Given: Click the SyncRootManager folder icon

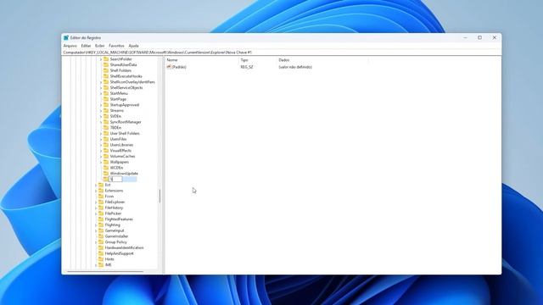Looking at the screenshot, I should (106, 122).
